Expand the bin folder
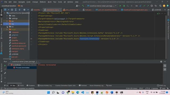This screenshot has height=95, width=170. click(7, 21)
